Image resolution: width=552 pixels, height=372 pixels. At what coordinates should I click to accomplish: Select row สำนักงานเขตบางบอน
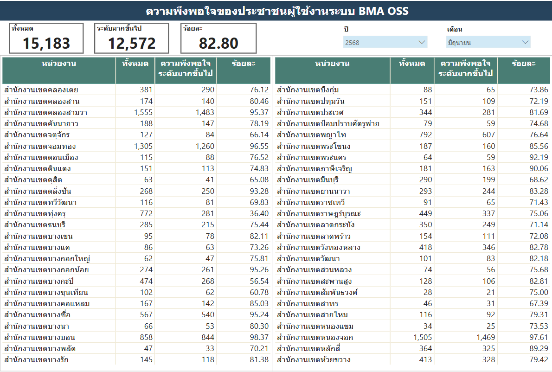136,338
